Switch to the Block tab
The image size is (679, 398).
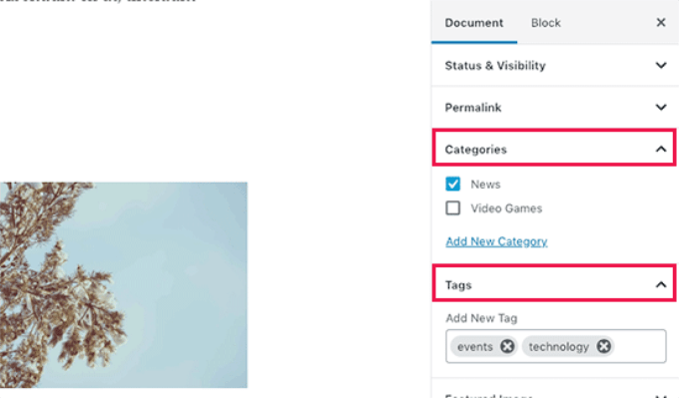pyautogui.click(x=546, y=23)
